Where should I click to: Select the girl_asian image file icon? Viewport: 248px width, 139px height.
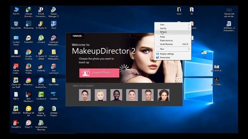(x=217, y=68)
